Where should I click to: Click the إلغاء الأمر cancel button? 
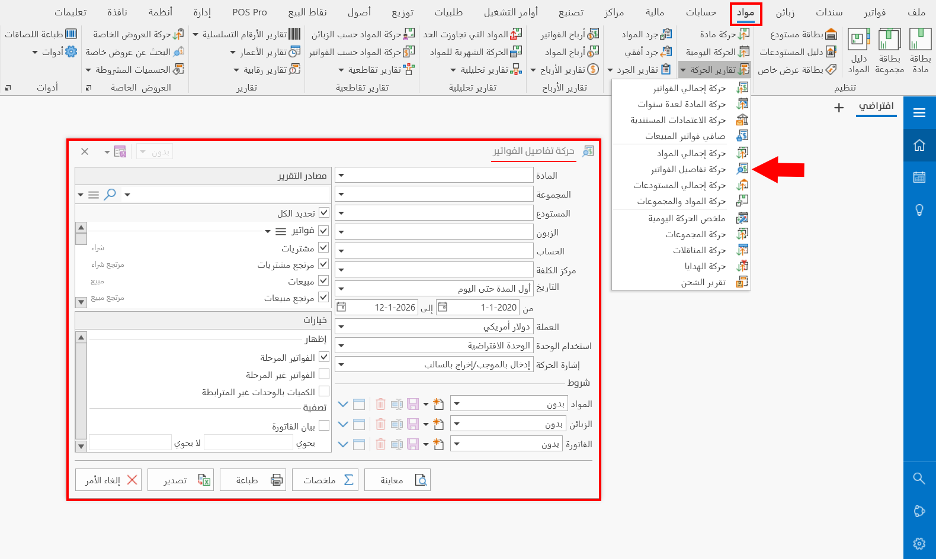tap(108, 480)
